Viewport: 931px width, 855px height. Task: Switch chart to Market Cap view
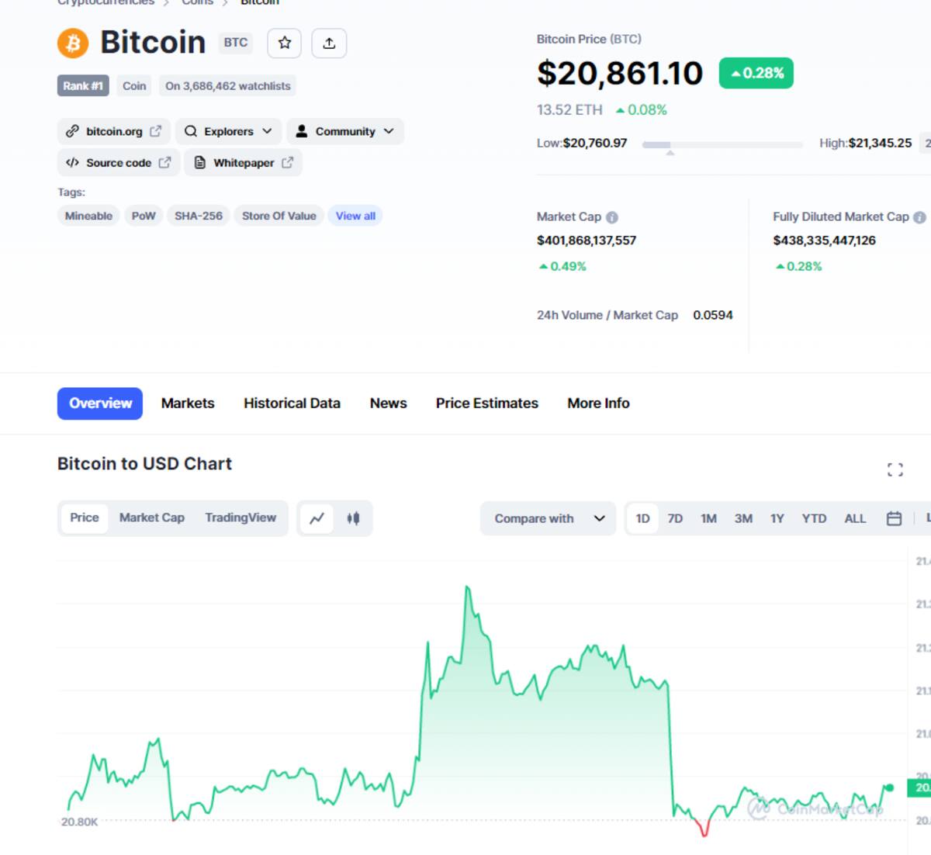(x=152, y=517)
